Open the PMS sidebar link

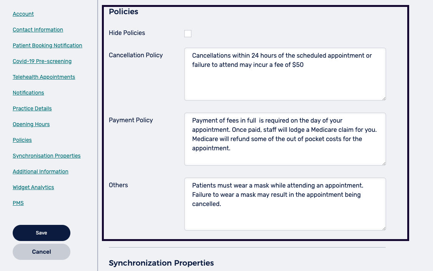tap(18, 203)
